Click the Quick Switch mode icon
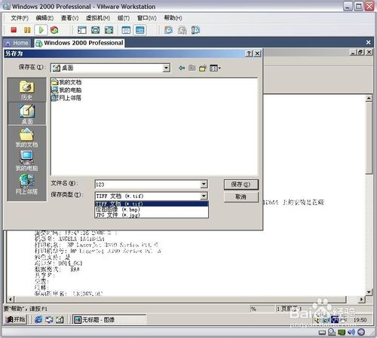This screenshot has height=338, width=377. click(96, 30)
